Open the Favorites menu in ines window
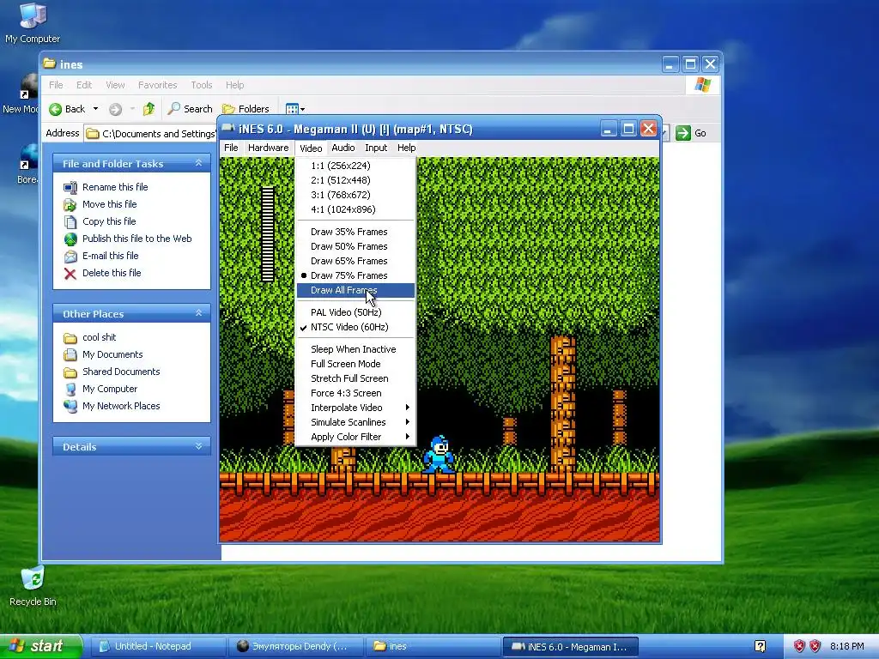This screenshot has width=879, height=659. click(158, 85)
